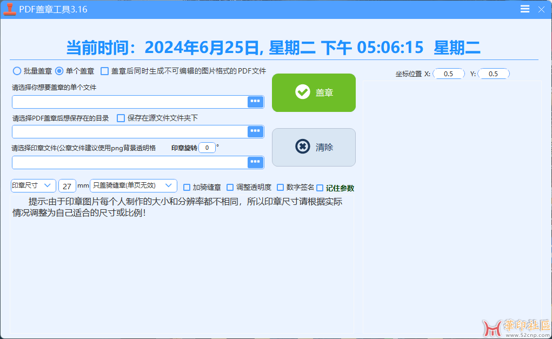Check 保存在源文件文件夹下 option

pyautogui.click(x=121, y=118)
